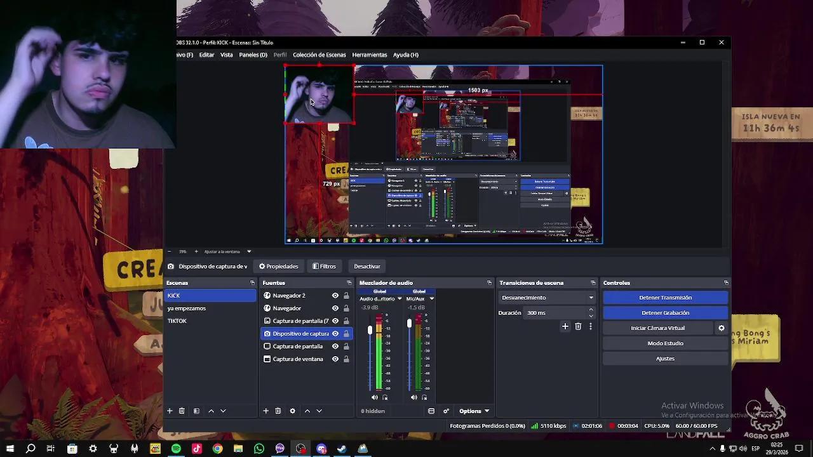The image size is (813, 457).
Task: Delete the selected source via trash icon
Action: 278,411
